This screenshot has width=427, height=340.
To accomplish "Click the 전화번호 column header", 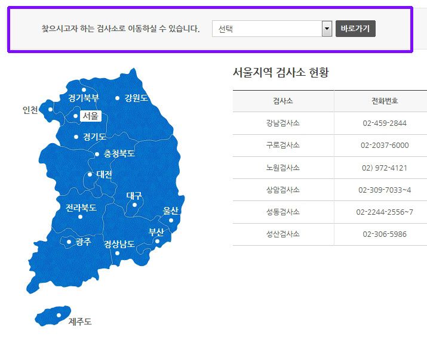I will coord(385,101).
